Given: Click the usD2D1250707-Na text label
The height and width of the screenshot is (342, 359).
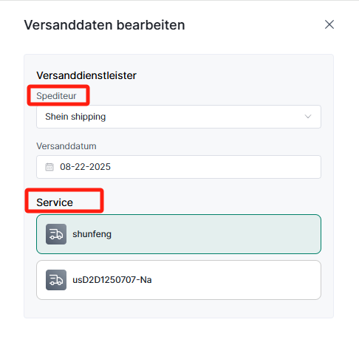Looking at the screenshot, I should (112, 280).
